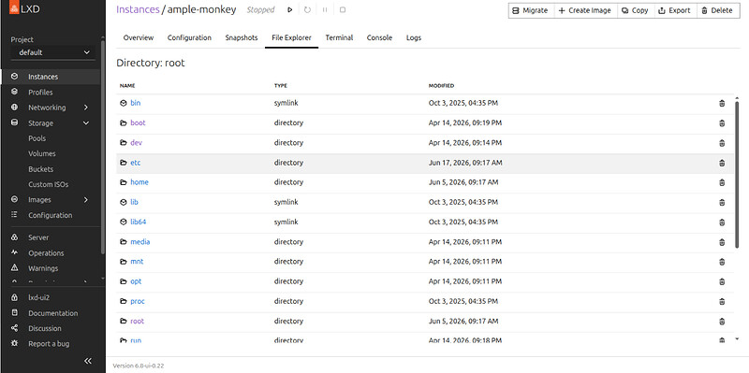Click the Create Image button

585,10
